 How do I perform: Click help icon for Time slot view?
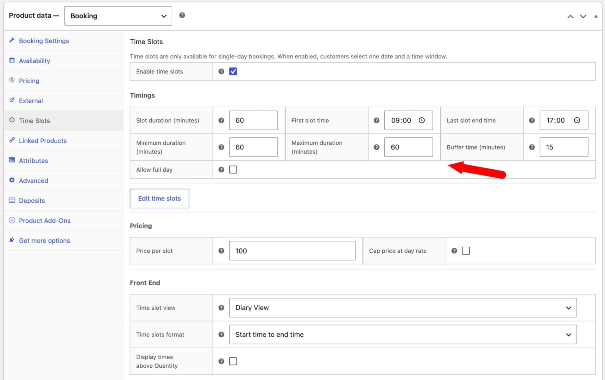tap(221, 308)
